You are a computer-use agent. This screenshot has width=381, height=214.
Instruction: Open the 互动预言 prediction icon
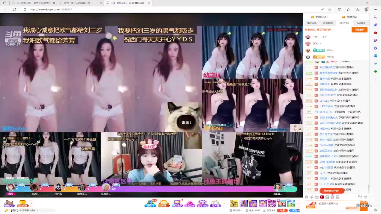tap(22, 204)
